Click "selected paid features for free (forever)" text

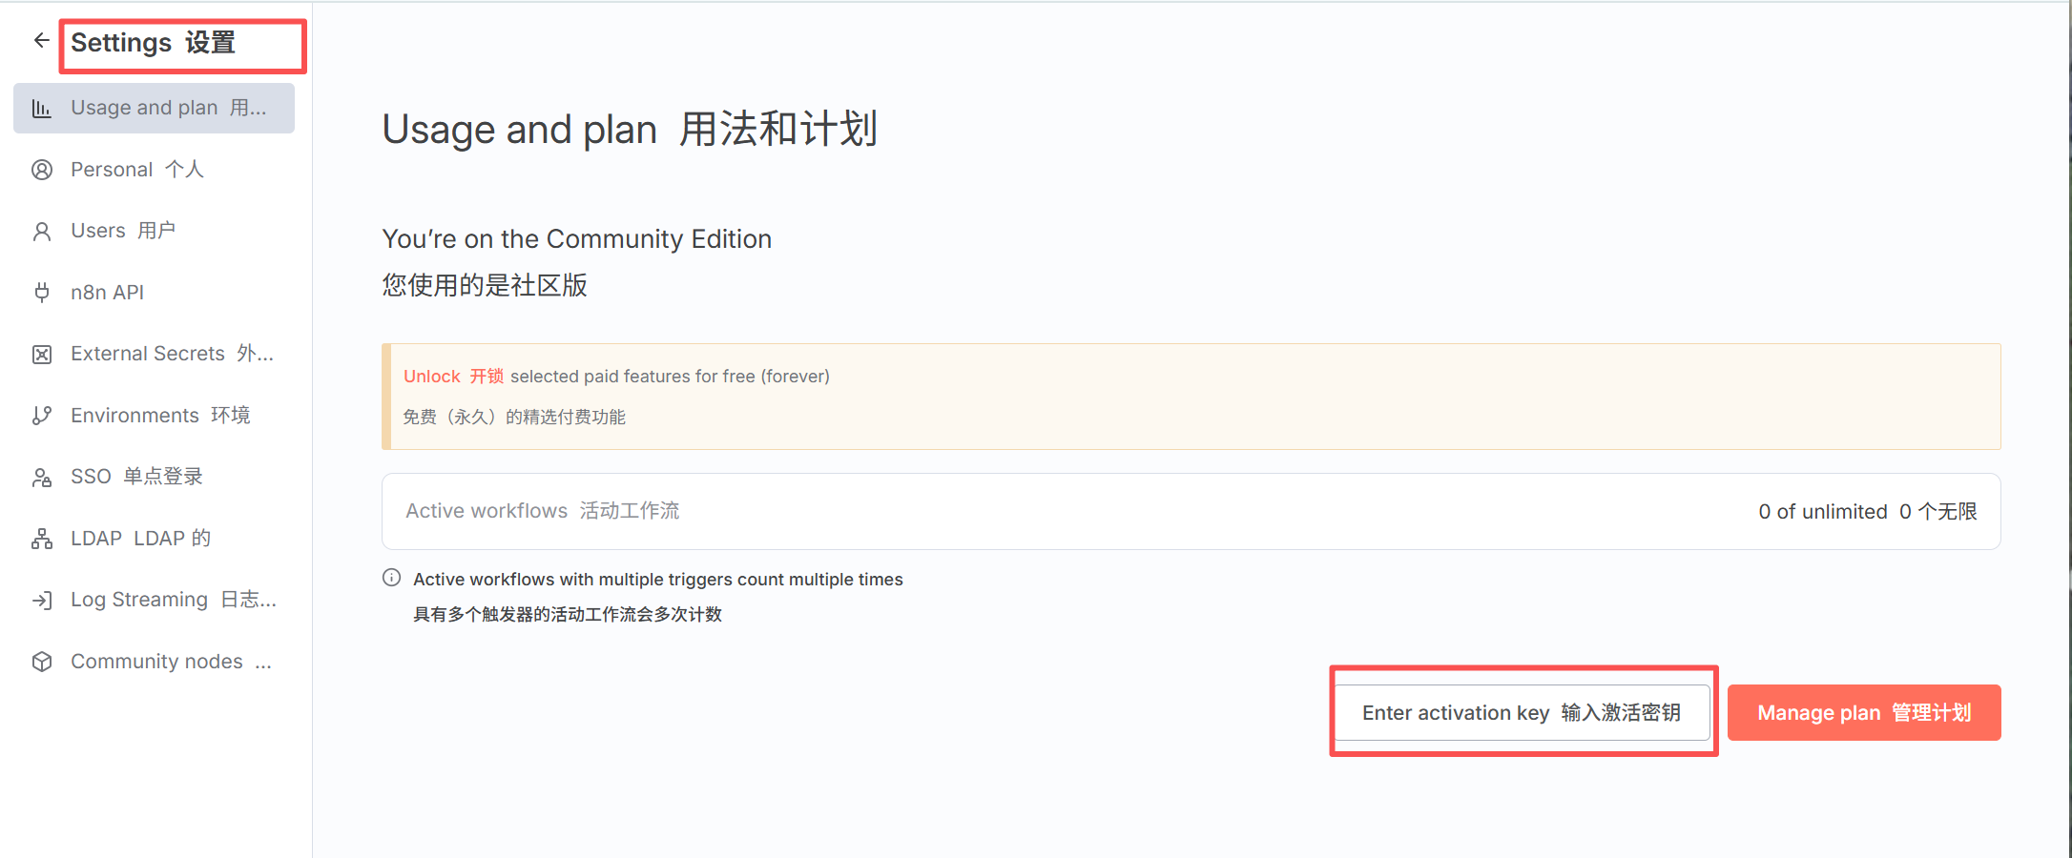tap(670, 377)
